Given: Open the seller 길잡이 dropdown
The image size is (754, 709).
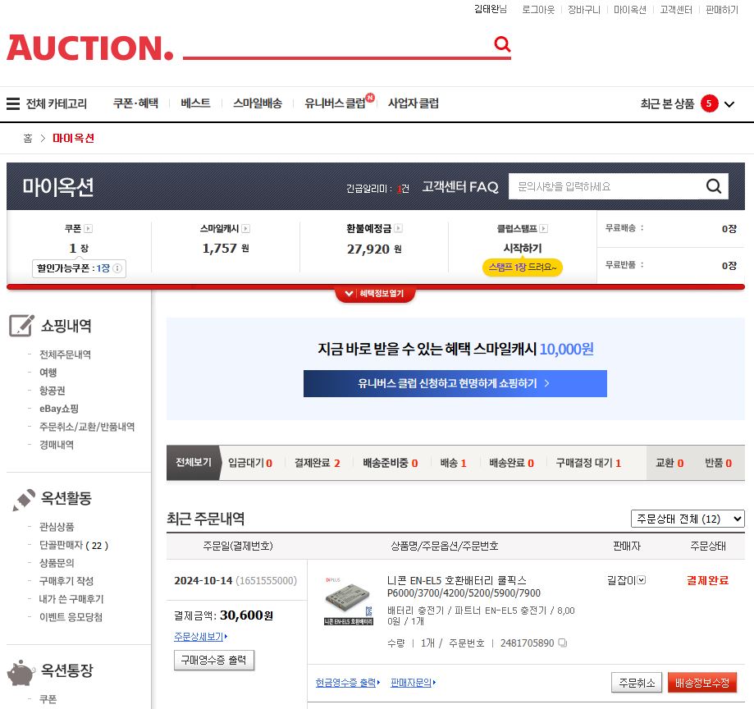Looking at the screenshot, I should [x=642, y=580].
